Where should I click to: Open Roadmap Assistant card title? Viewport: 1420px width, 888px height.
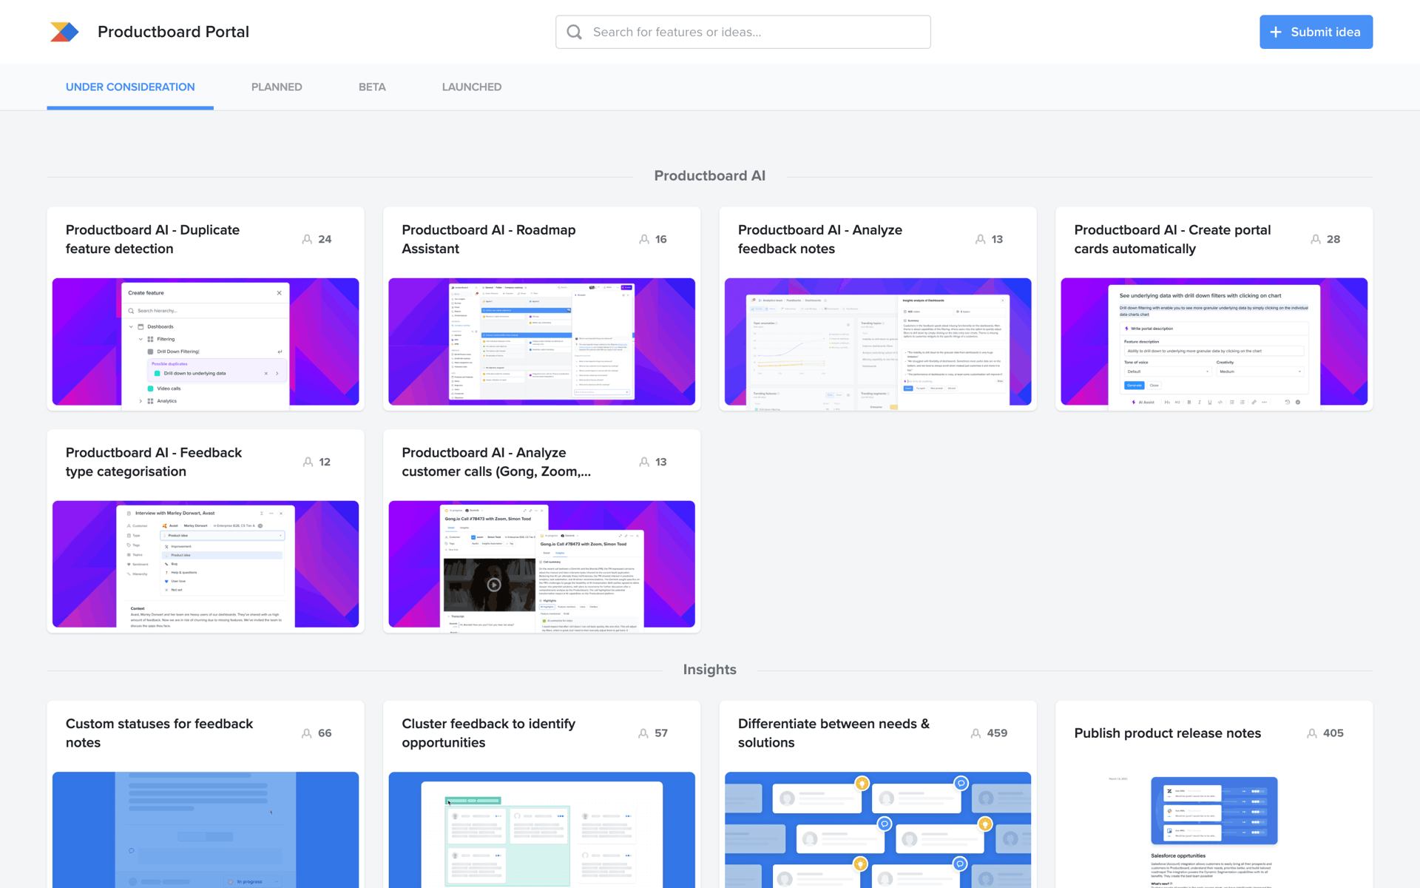coord(489,239)
